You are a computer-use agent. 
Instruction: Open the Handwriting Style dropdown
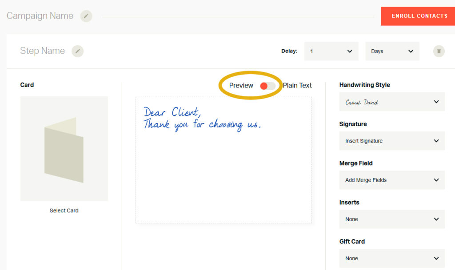391,102
